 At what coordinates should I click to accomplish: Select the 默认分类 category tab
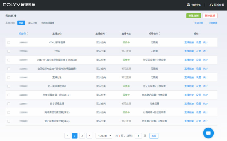(33, 23)
